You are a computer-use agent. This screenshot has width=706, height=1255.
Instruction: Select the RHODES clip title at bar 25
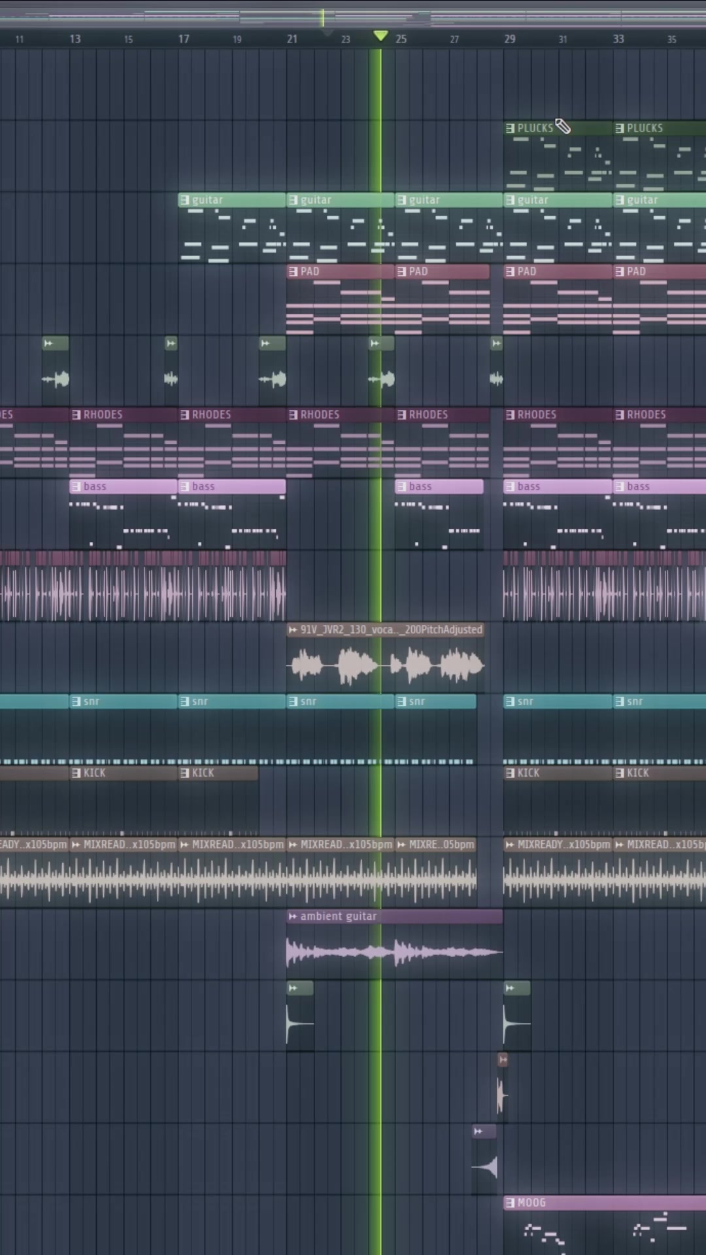[x=428, y=414]
